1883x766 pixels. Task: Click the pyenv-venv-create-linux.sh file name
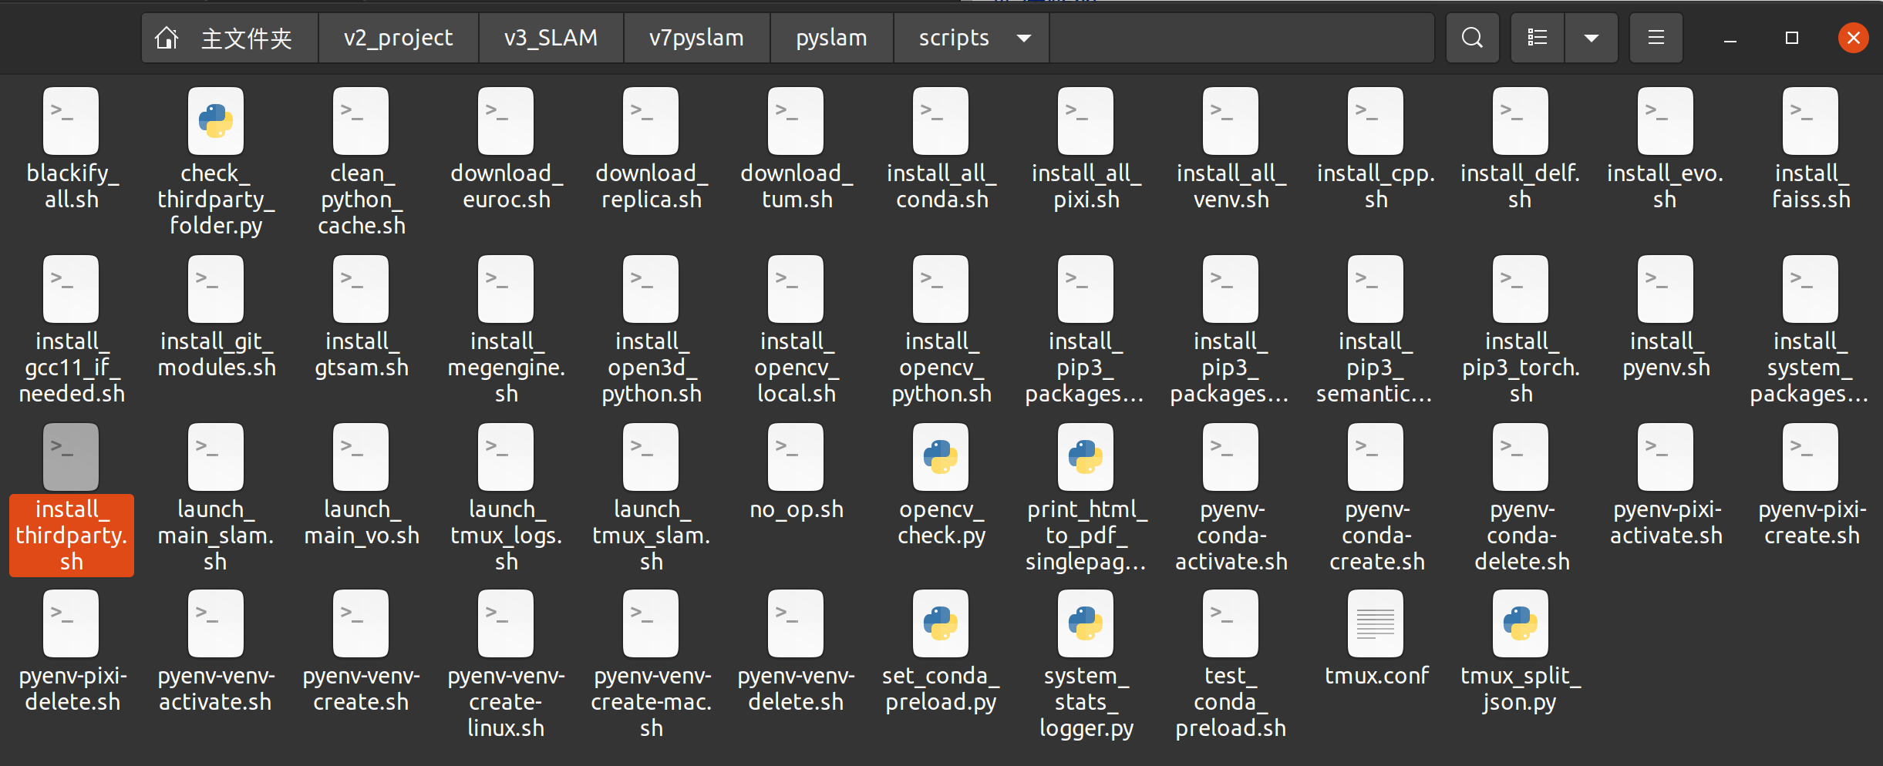tap(507, 702)
